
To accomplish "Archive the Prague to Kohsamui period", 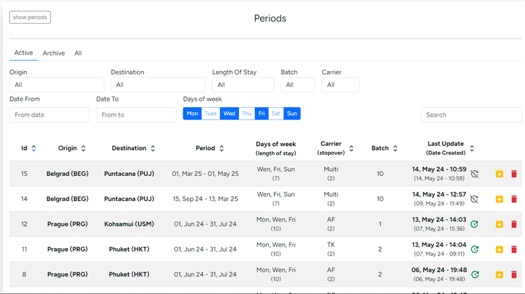I will pos(499,224).
